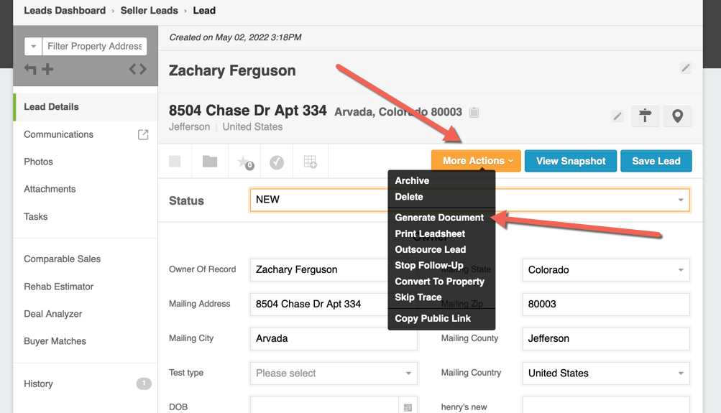Click the Mailing City Arvada field

334,338
